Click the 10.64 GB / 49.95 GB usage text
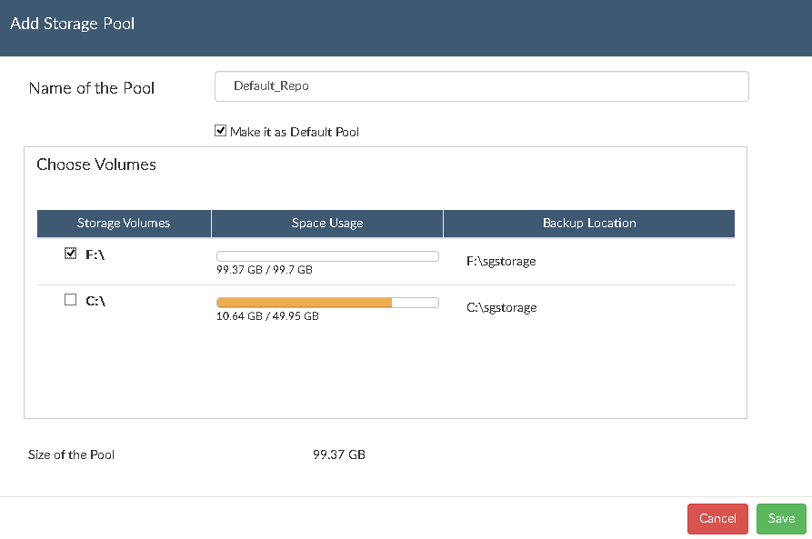Screen dimensions: 812x539 click(267, 315)
